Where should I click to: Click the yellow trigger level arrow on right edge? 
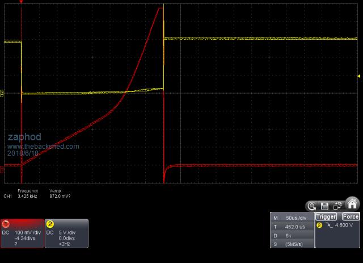pyautogui.click(x=358, y=76)
